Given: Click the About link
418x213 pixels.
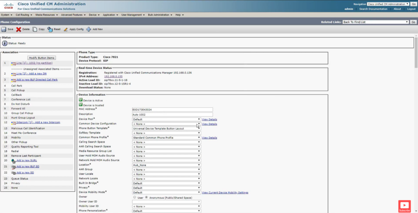Looking at the screenshot, I should pos(397,9).
